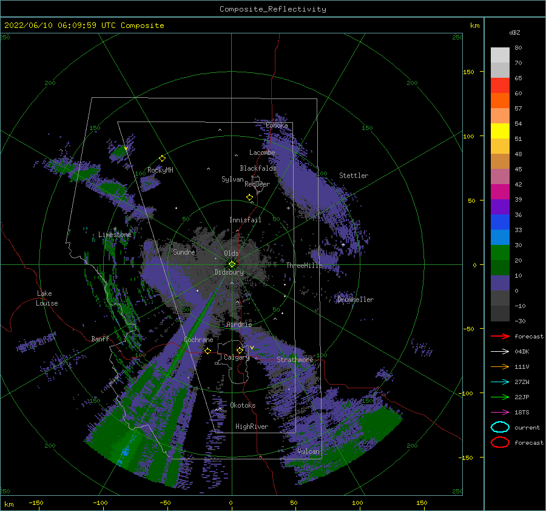Viewport: 546px width, 511px height.
Task: Click the Sylvan label on map
Action: click(232, 179)
